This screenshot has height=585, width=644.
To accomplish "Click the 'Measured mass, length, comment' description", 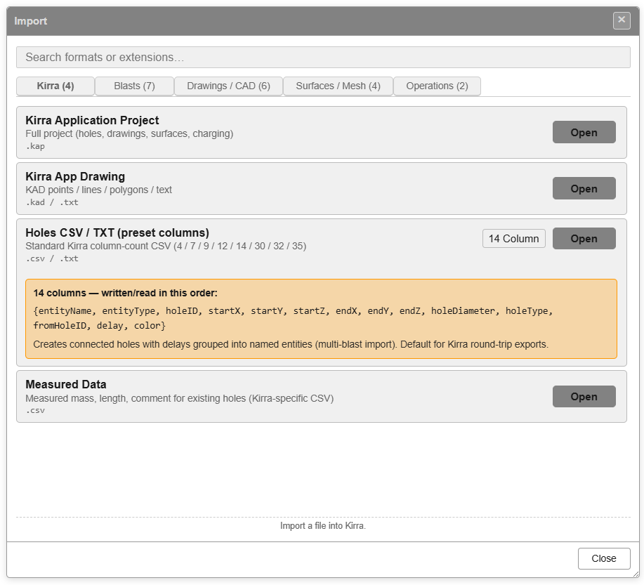I will [180, 398].
